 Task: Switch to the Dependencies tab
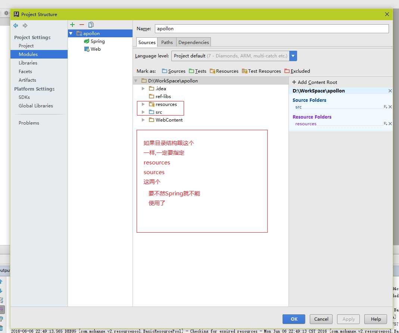point(194,43)
